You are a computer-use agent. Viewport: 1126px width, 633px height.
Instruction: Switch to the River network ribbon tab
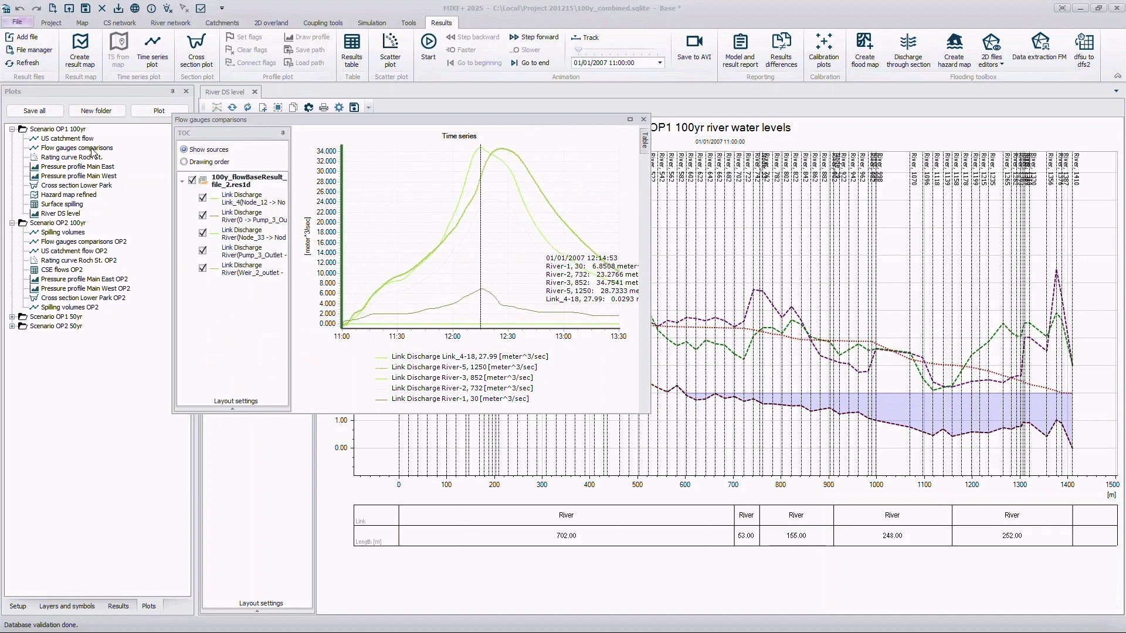[170, 23]
